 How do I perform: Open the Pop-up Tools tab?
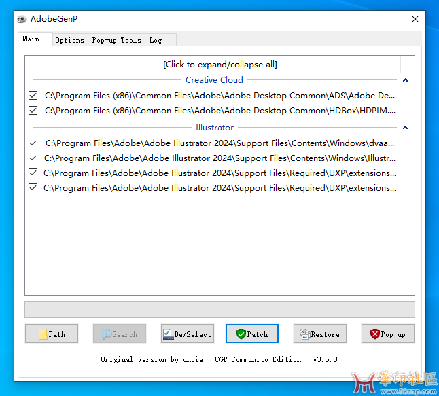point(116,40)
